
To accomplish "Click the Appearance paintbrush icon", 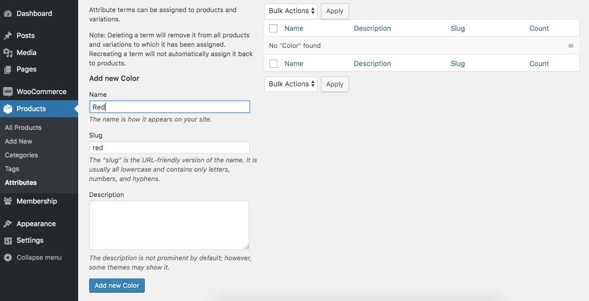I will [x=8, y=223].
